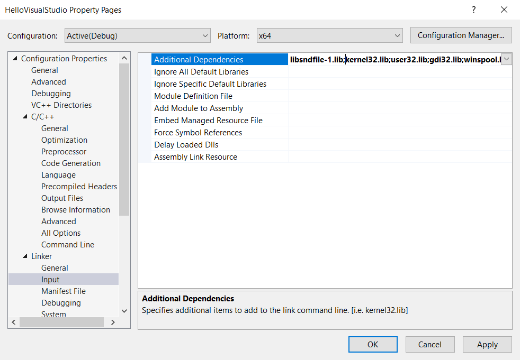The image size is (520, 360).
Task: Select Advanced under C/C++
Action: tap(59, 221)
